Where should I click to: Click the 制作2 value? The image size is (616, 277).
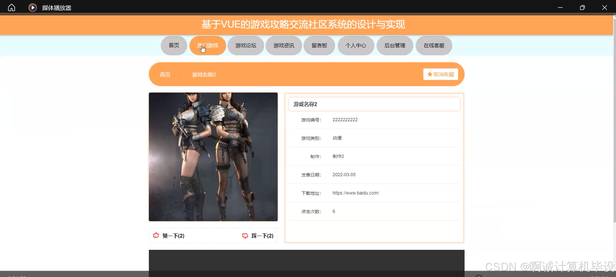[338, 156]
